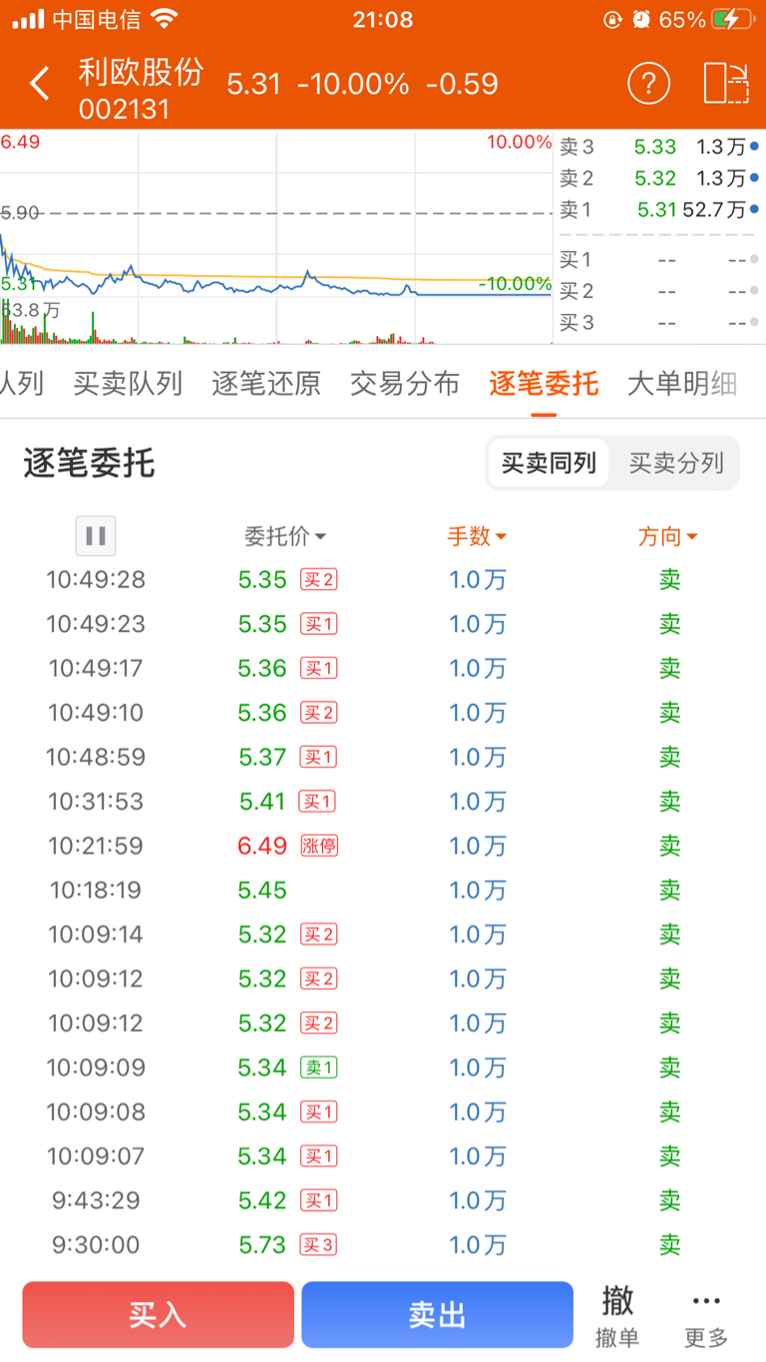Image resolution: width=766 pixels, height=1362 pixels.
Task: Tap 卖 direction on 10:09:14 row
Action: coord(669,934)
